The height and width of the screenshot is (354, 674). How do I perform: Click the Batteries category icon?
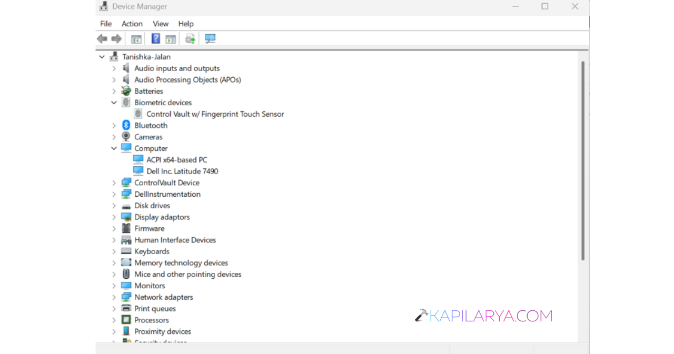(126, 91)
